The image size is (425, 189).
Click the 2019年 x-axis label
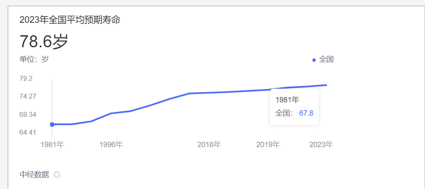tap(268, 145)
